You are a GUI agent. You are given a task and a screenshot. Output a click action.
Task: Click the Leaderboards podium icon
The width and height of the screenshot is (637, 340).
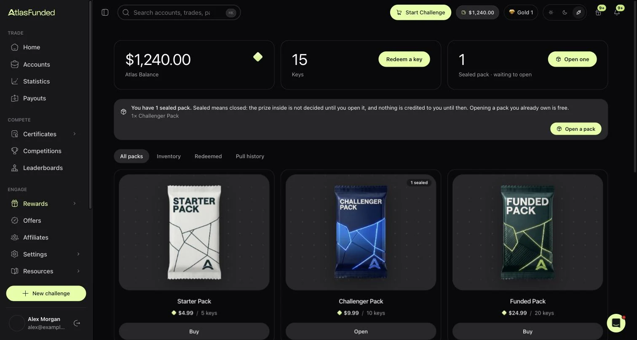point(15,168)
